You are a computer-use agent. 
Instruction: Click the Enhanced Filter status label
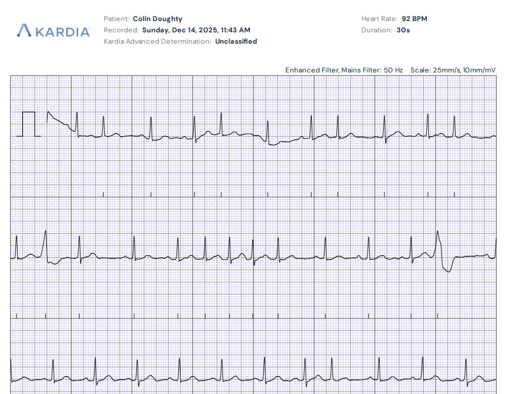coord(306,70)
